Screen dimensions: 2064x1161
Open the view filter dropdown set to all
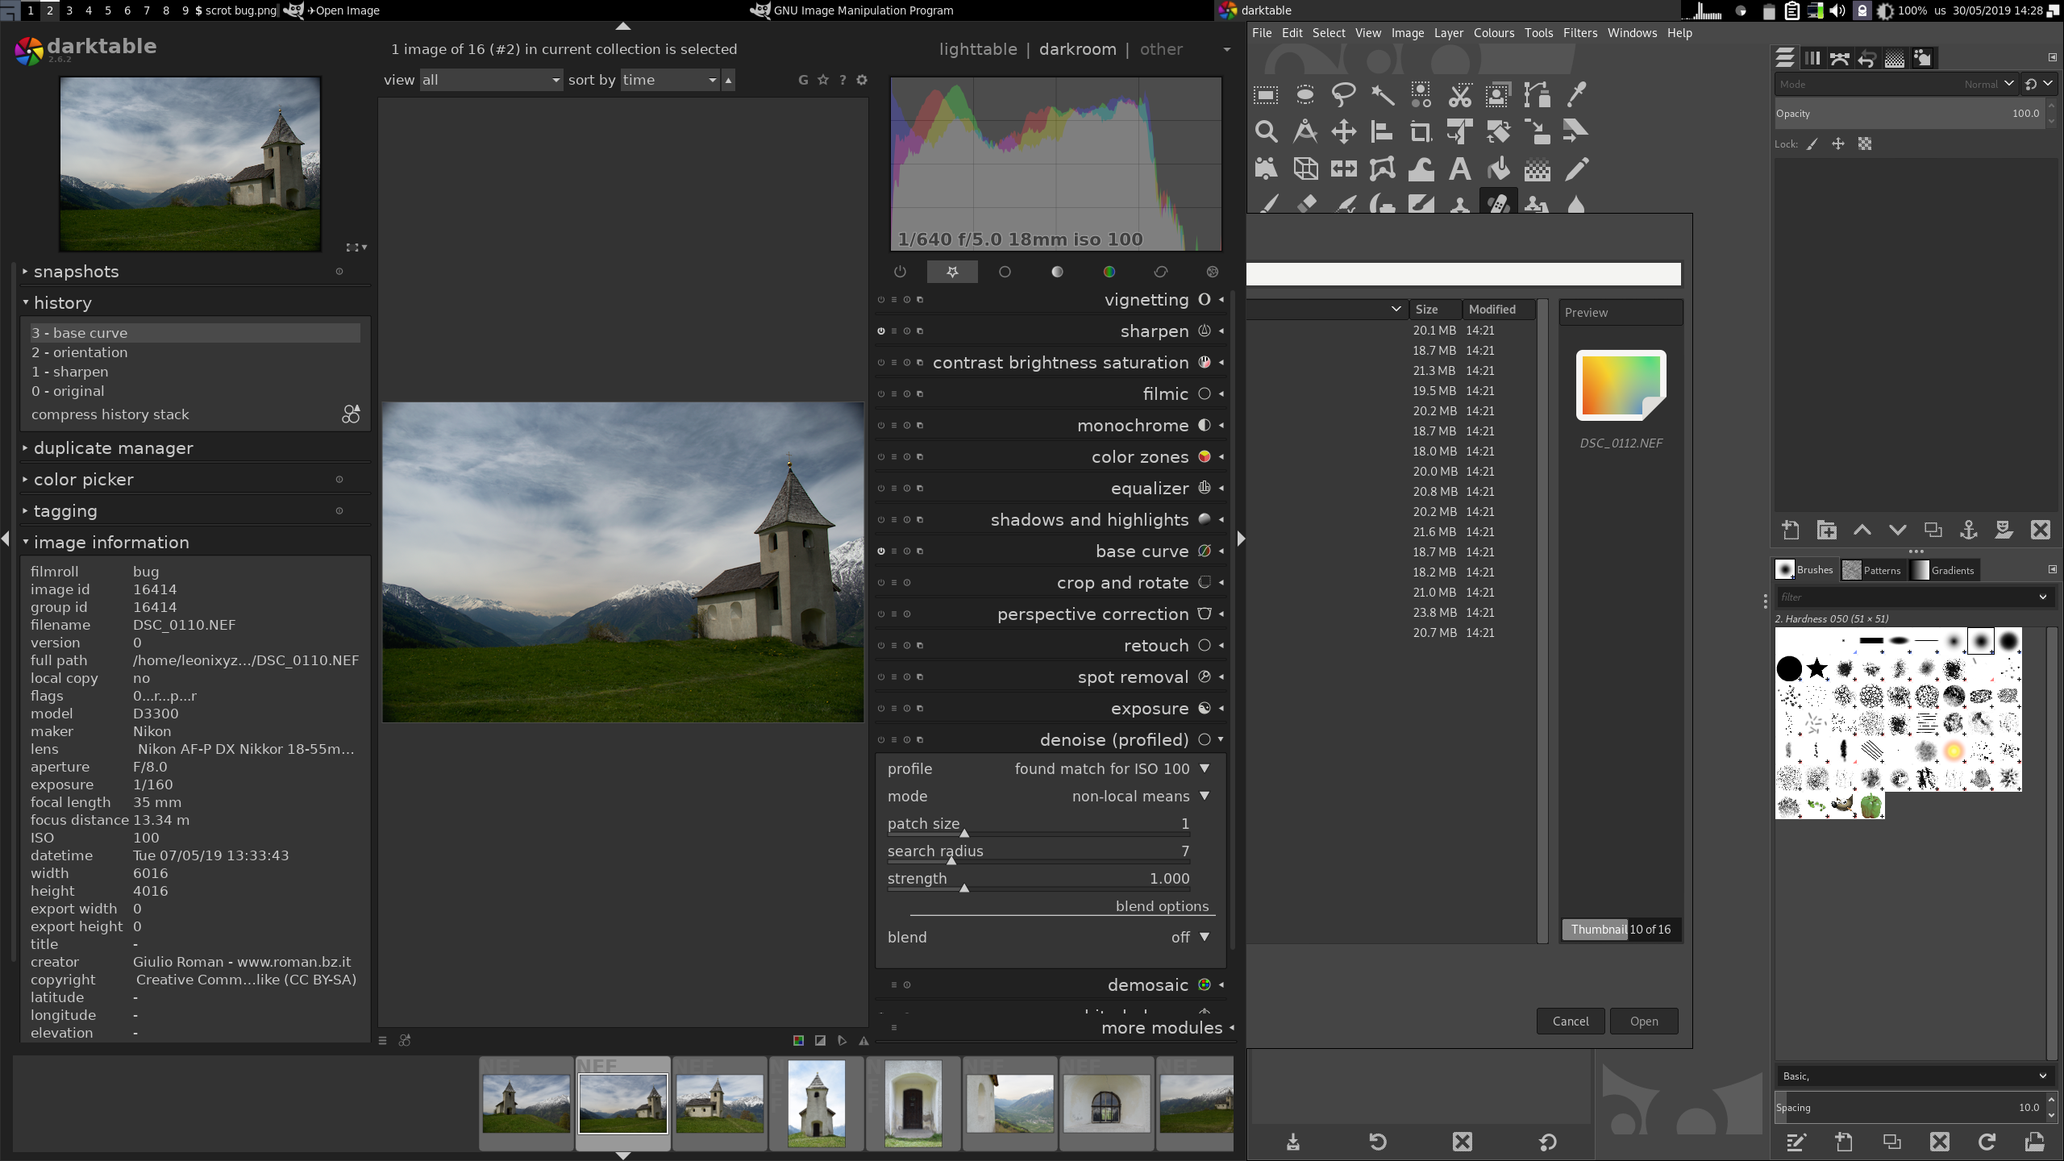point(490,80)
